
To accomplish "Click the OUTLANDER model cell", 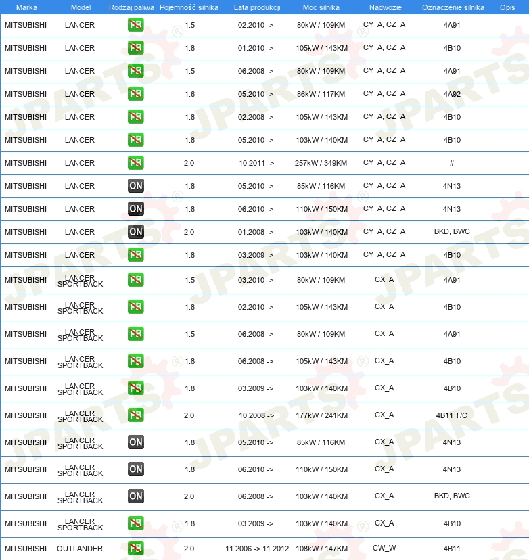I will tap(80, 549).
